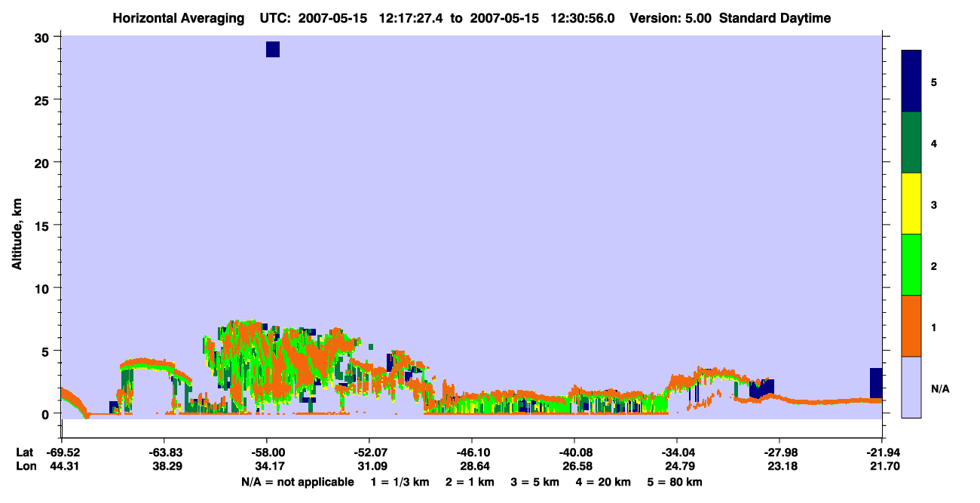
Task: Click latitude value -21.94
Action: pos(882,452)
